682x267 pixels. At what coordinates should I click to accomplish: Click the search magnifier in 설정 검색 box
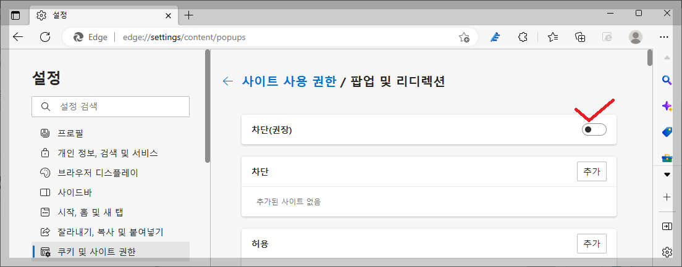[45, 107]
